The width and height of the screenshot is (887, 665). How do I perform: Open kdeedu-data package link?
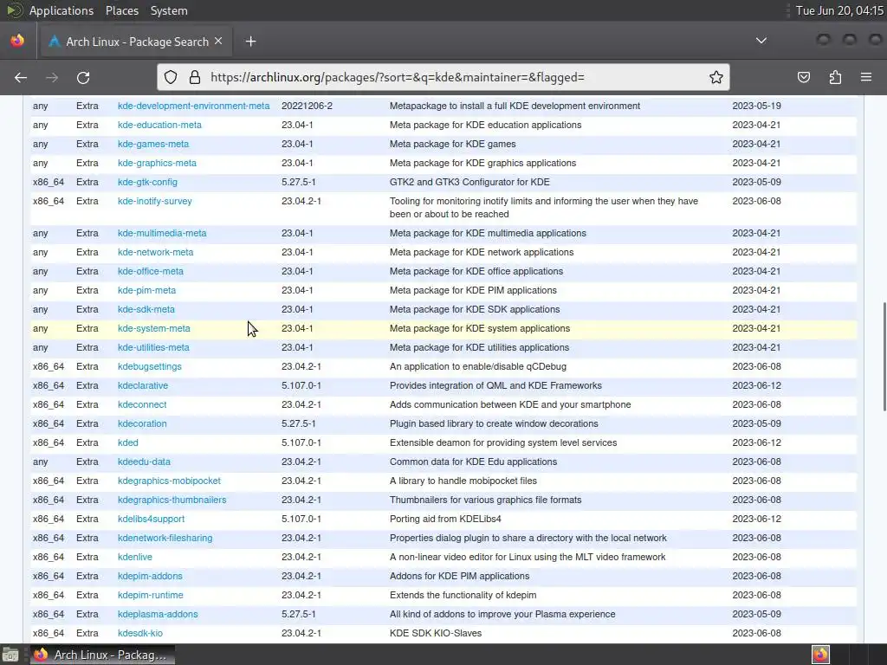[x=144, y=462]
